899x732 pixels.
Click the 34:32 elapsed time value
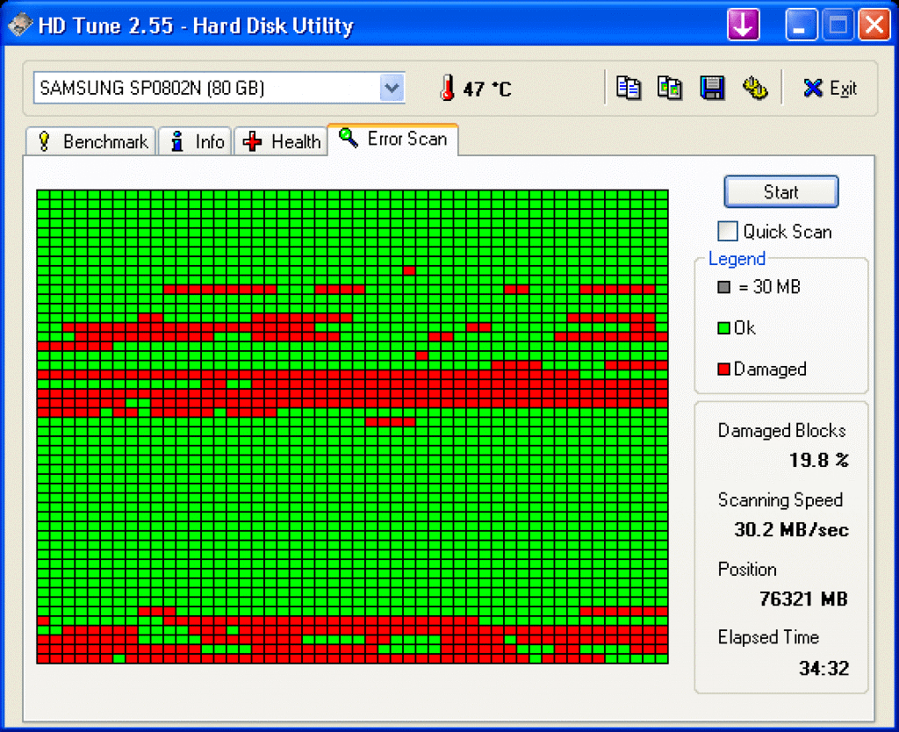823,668
